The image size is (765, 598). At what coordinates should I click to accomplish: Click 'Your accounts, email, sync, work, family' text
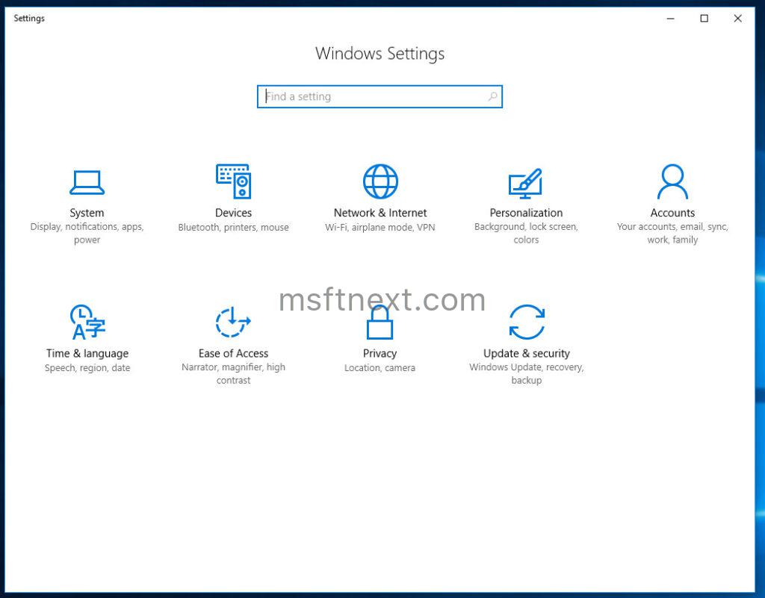click(x=672, y=233)
